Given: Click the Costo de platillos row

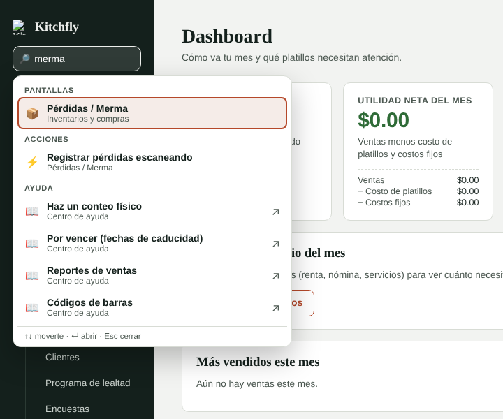Looking at the screenshot, I should tap(418, 191).
